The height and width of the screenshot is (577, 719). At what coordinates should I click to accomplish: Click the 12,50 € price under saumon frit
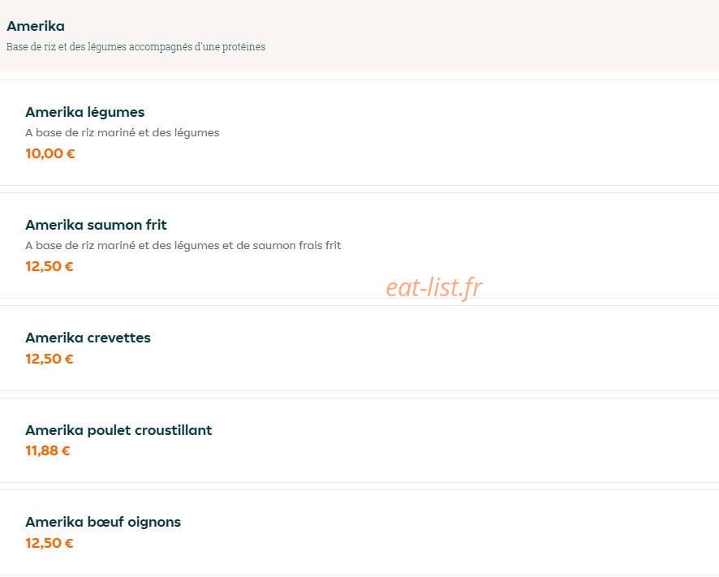tap(50, 266)
